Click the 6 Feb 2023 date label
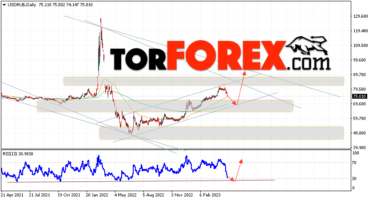369x200 pixels. 210,195
